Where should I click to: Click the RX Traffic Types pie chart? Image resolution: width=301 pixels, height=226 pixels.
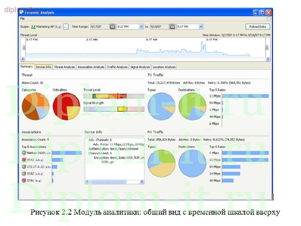pyautogui.click(x=162, y=164)
